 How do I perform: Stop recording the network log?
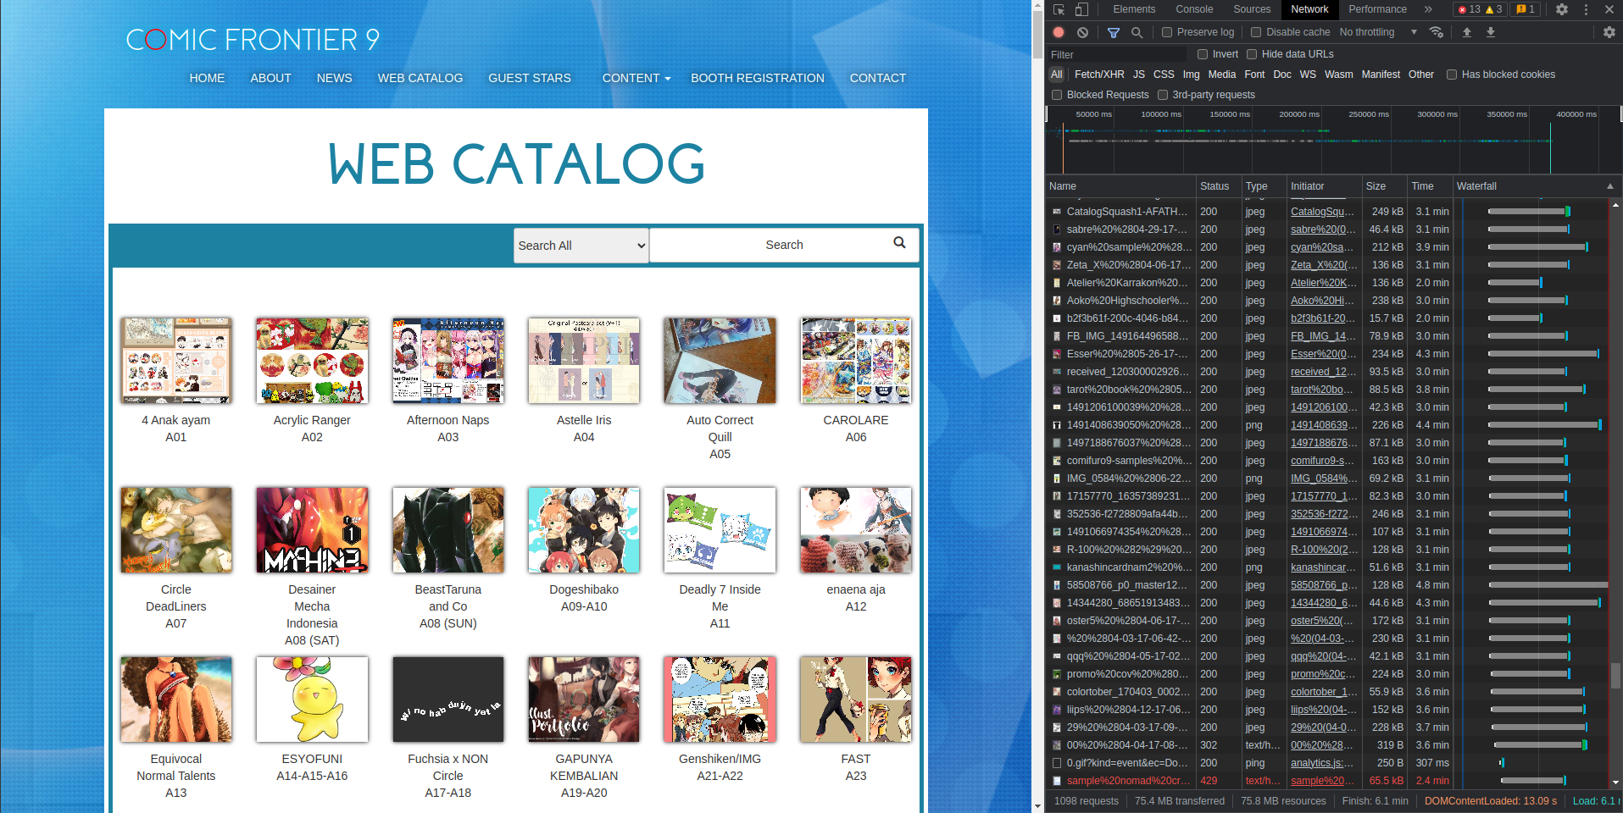1059,32
